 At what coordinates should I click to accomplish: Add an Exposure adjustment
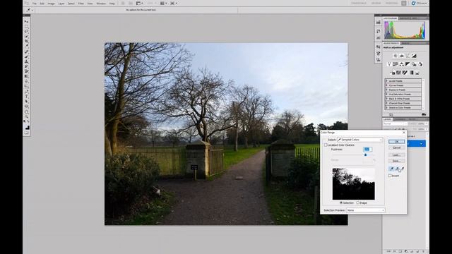pos(415,56)
